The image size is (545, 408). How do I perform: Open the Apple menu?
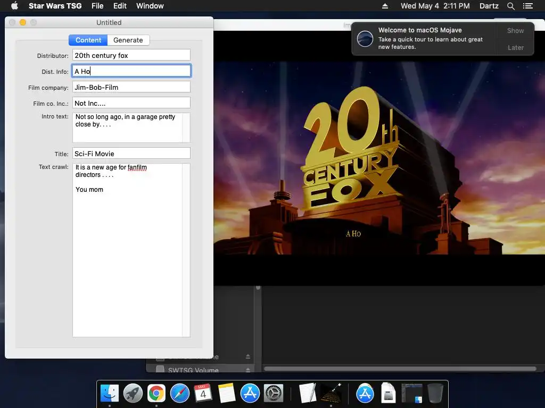pyautogui.click(x=14, y=6)
